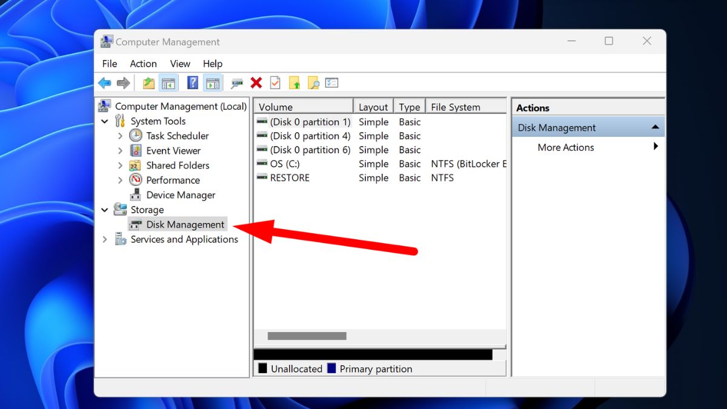This screenshot has width=727, height=409.
Task: Minimize the Computer Management window
Action: point(571,41)
